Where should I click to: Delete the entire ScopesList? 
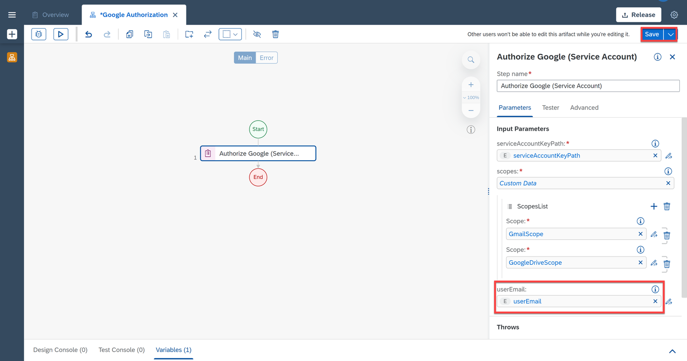tap(667, 206)
